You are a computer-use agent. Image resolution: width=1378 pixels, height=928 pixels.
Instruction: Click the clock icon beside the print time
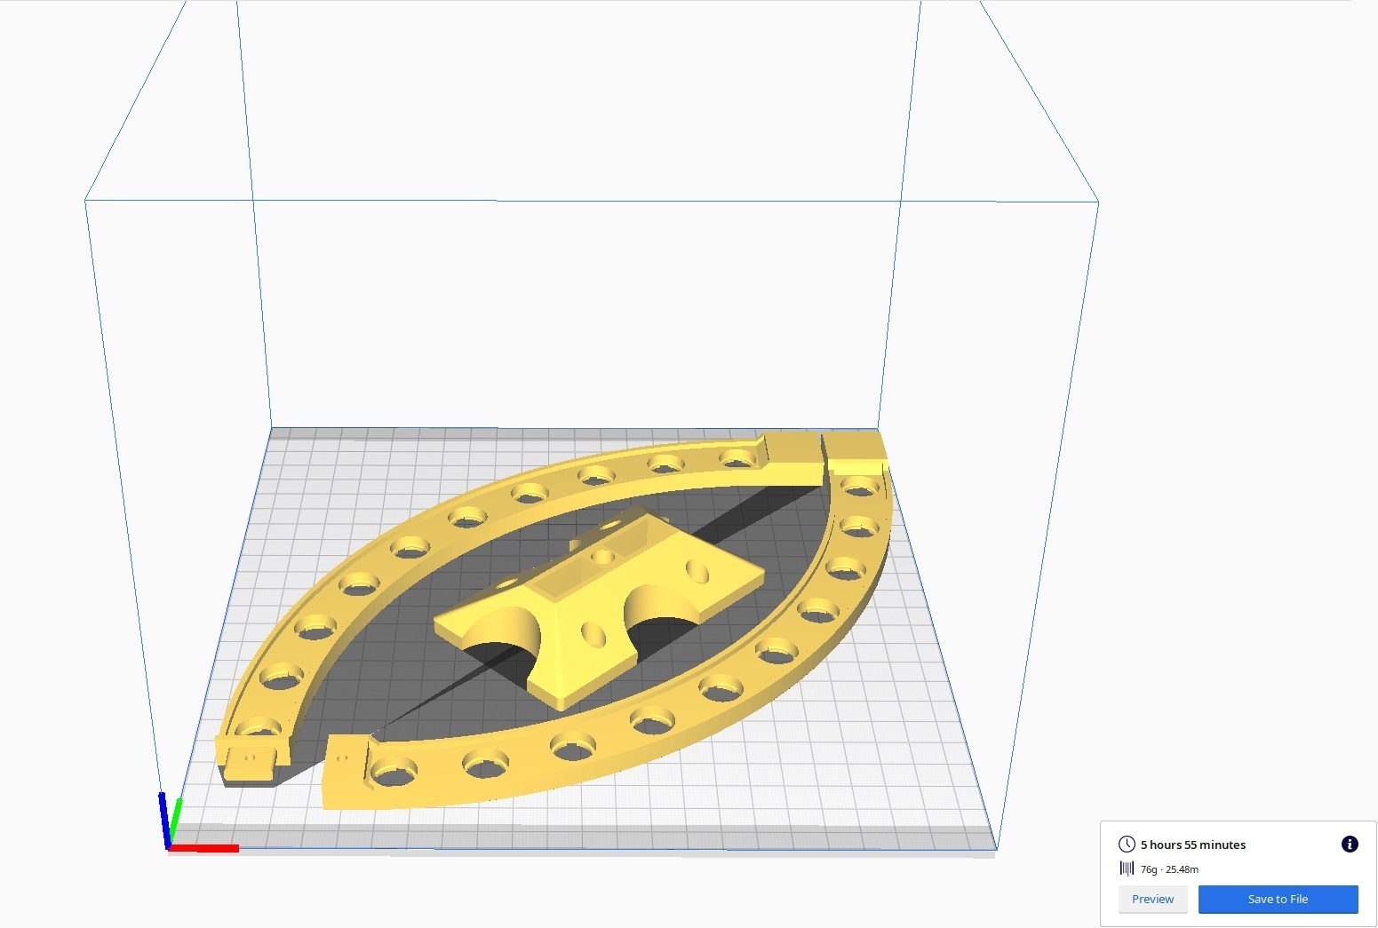coord(1127,845)
